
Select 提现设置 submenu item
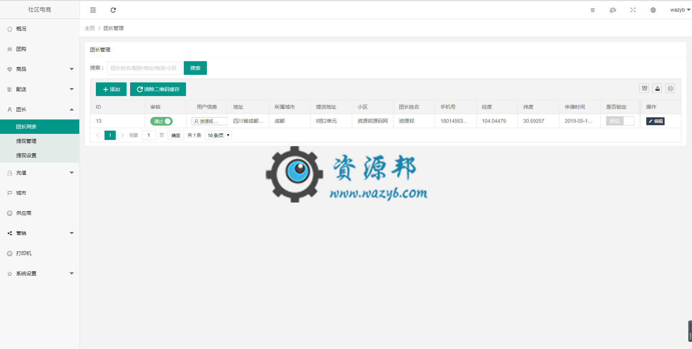click(40, 155)
